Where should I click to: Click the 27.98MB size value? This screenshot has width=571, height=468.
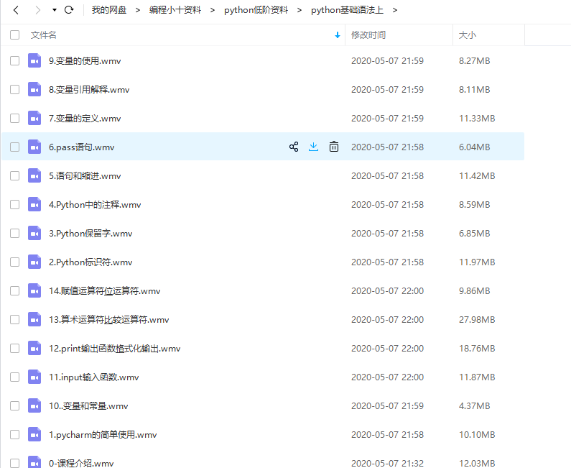[x=477, y=320]
